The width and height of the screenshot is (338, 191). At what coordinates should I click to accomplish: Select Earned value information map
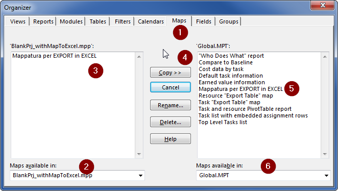(x=232, y=82)
